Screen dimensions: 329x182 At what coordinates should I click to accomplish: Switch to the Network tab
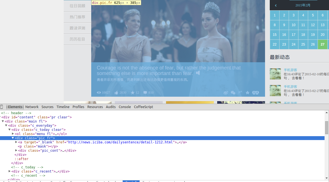[x=32, y=107]
